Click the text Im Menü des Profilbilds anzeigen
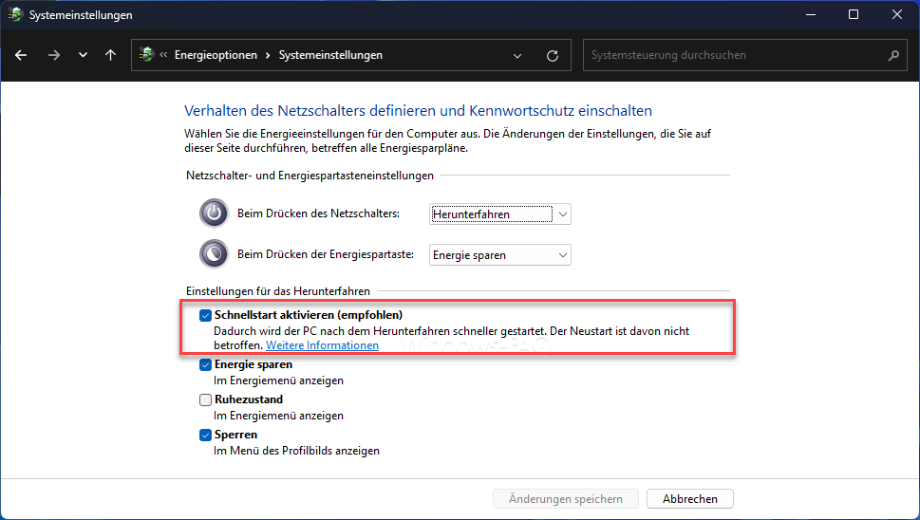Image resolution: width=920 pixels, height=520 pixels. pyautogui.click(x=296, y=451)
